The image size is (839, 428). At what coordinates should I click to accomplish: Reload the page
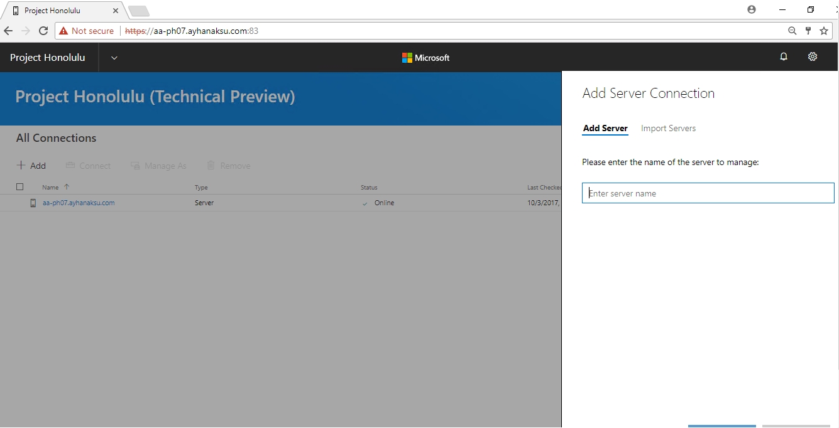click(43, 31)
